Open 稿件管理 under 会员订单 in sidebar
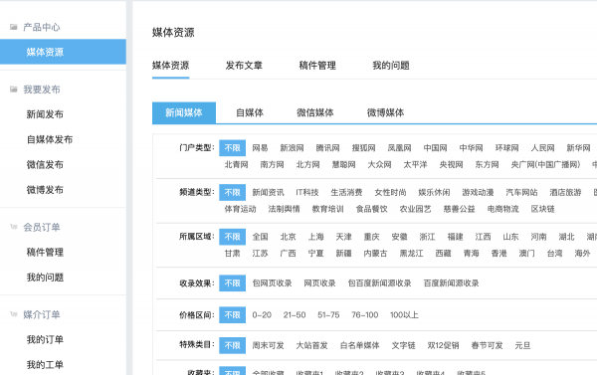 (x=45, y=252)
